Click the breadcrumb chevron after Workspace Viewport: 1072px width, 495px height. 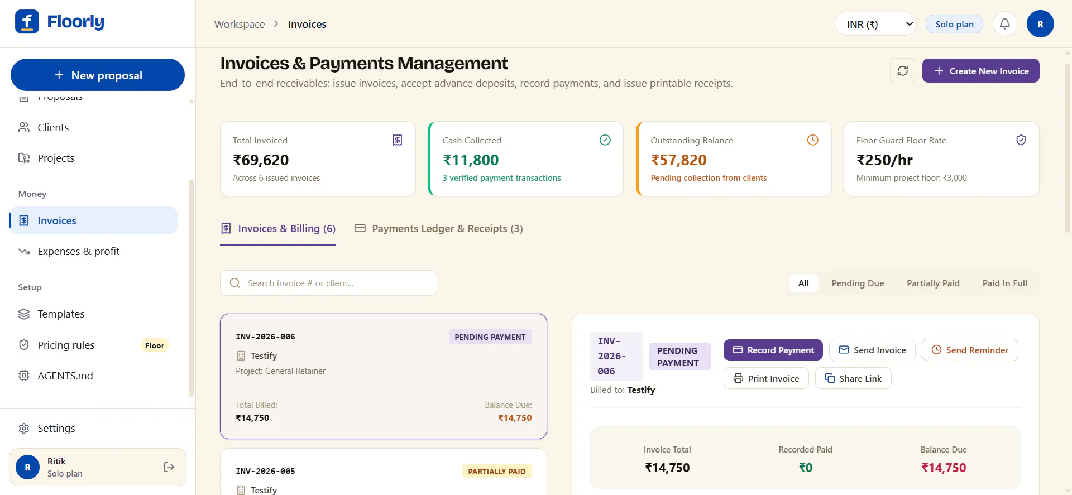point(276,24)
